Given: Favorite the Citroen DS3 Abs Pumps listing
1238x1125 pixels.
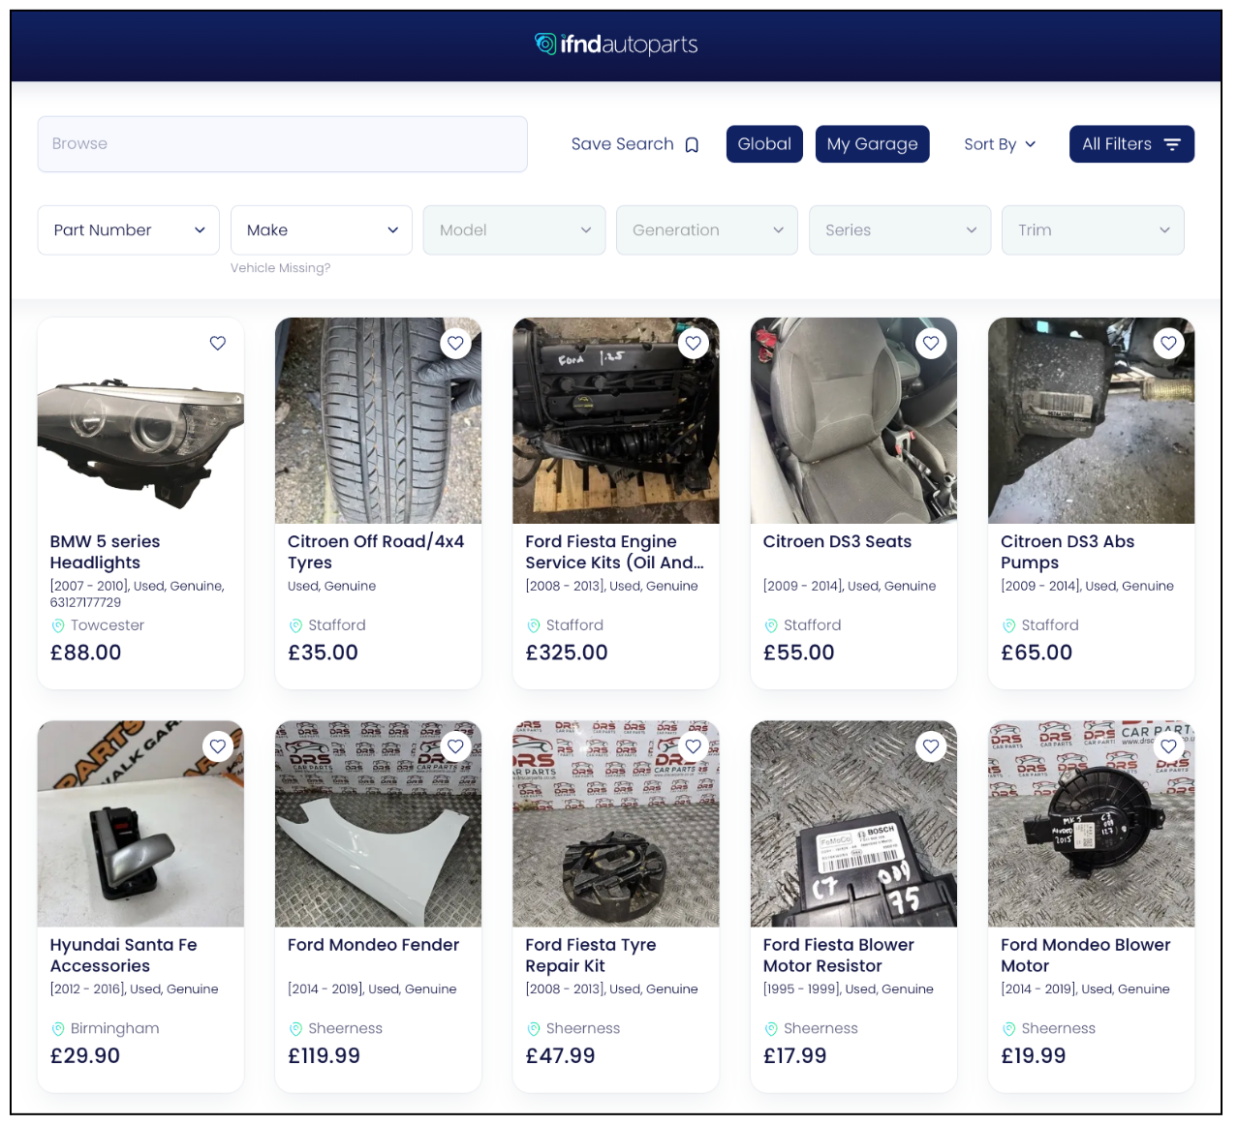Looking at the screenshot, I should (1168, 343).
